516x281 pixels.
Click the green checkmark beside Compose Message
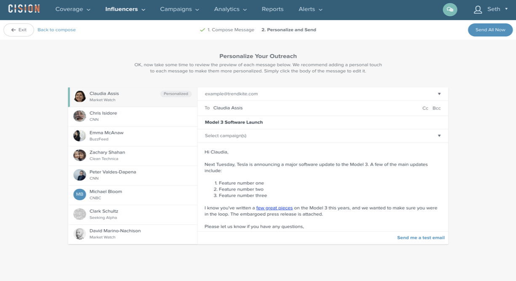point(203,30)
